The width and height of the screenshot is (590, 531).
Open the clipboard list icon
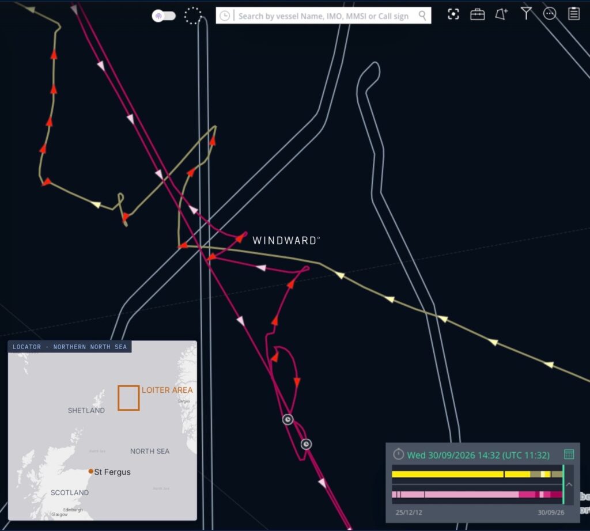(x=574, y=14)
